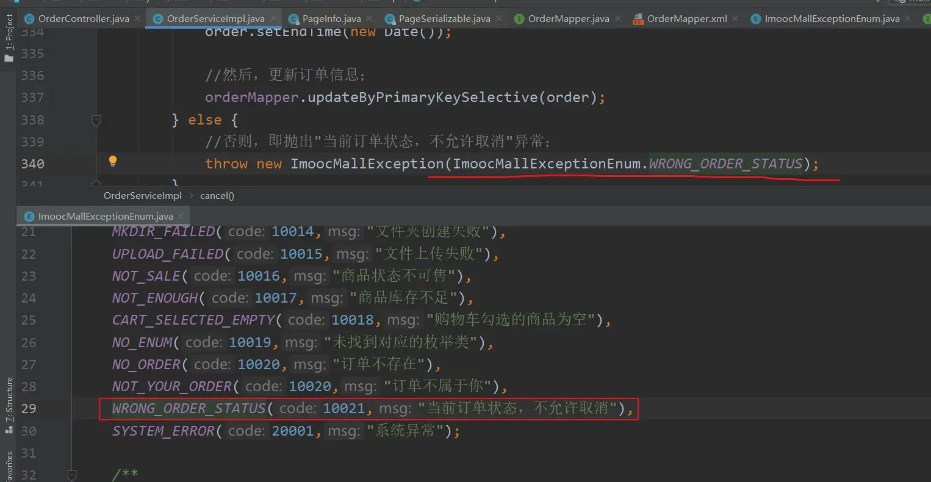The width and height of the screenshot is (931, 482).
Task: Close the OrderMapper.xml tab
Action: (x=735, y=19)
